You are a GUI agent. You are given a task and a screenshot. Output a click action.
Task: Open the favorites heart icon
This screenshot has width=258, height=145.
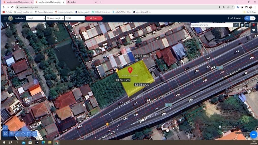point(254,30)
